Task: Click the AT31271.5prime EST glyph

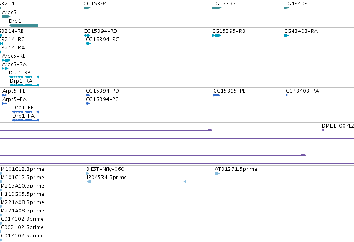Action: 217,173
